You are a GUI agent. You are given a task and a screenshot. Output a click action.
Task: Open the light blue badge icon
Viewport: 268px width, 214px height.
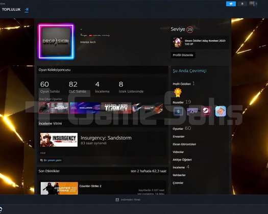click(221, 111)
